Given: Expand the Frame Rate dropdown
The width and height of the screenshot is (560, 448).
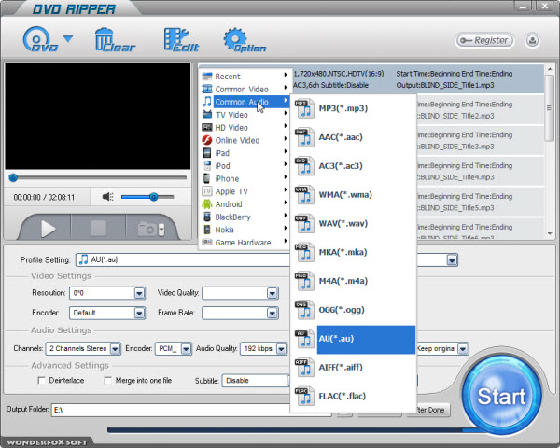Looking at the screenshot, I should point(273,314).
